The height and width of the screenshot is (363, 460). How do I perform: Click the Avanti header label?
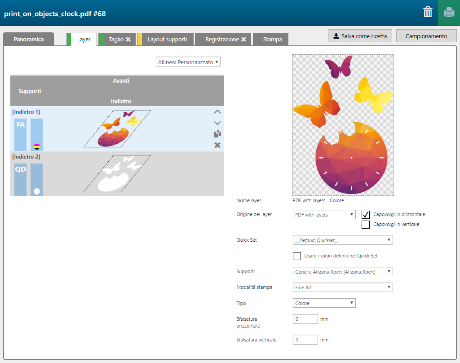tap(121, 81)
